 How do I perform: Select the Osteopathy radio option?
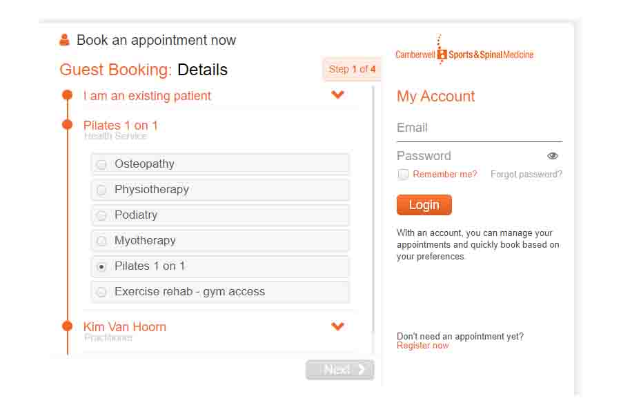coord(102,164)
